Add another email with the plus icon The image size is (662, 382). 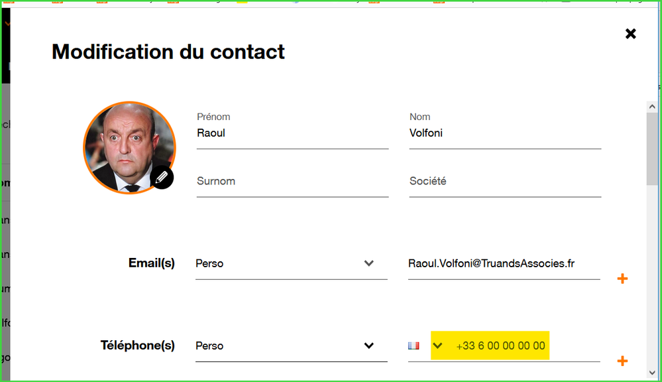pos(622,279)
